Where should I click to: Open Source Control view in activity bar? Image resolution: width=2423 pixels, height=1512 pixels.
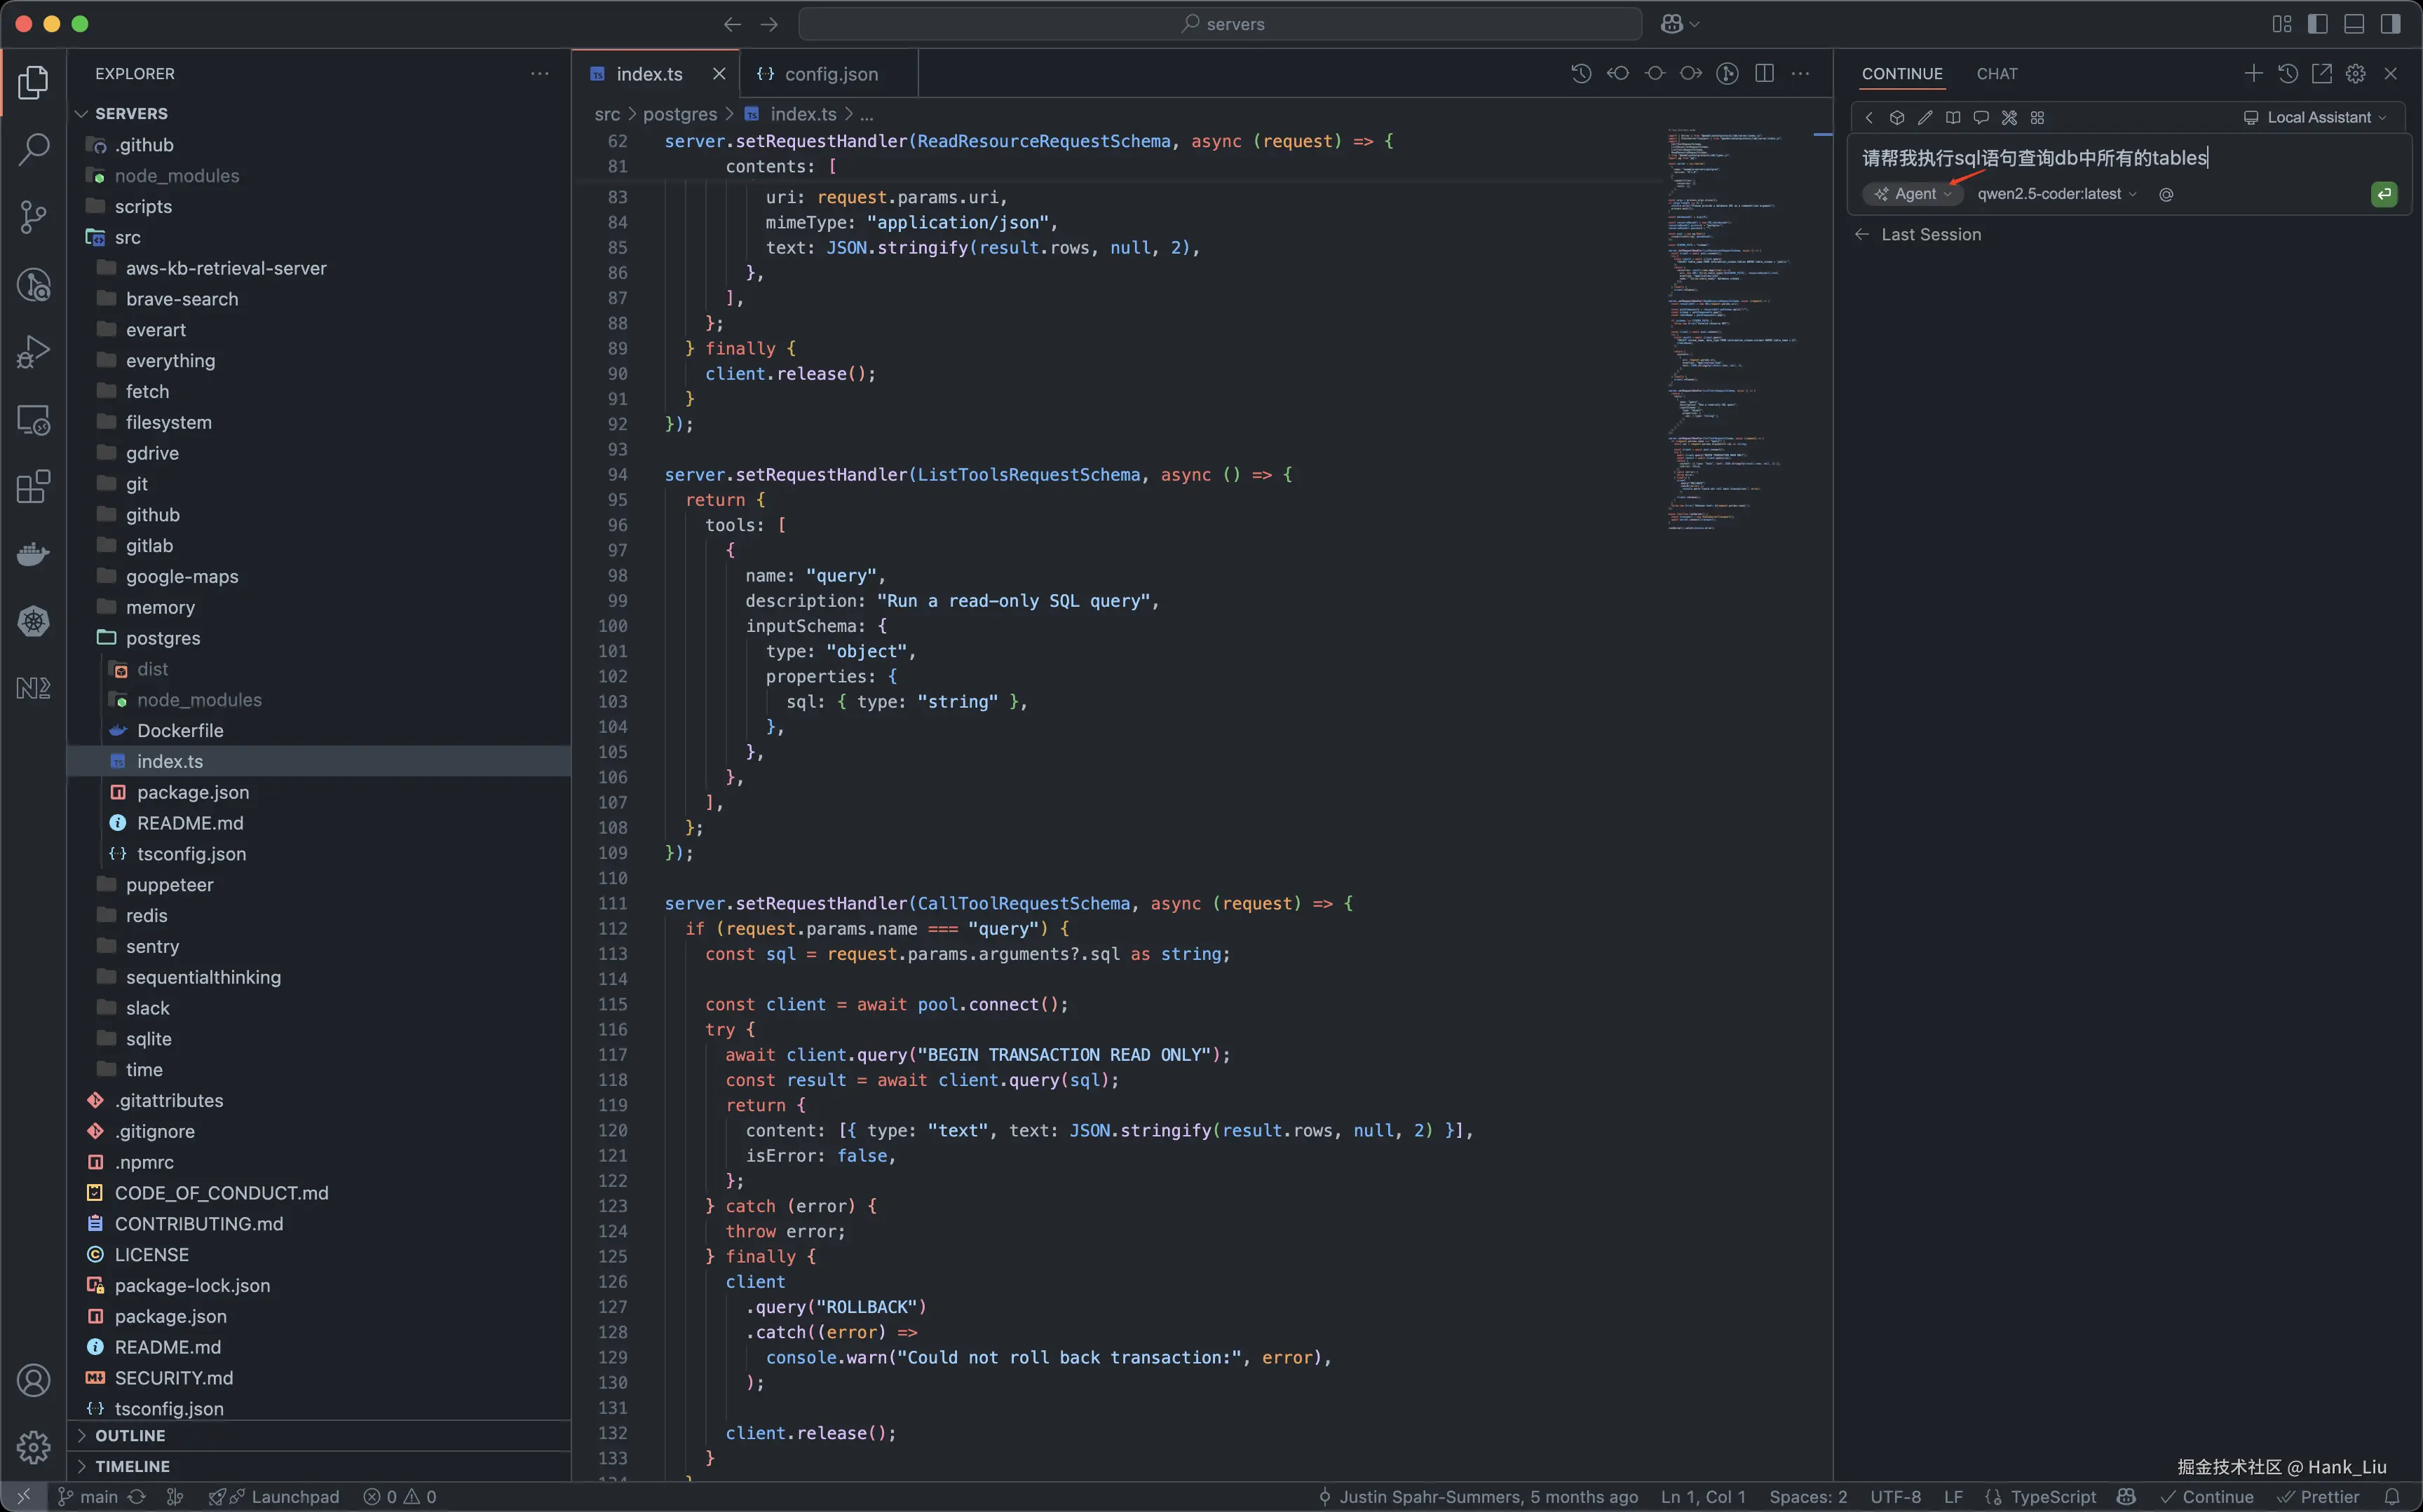point(34,217)
